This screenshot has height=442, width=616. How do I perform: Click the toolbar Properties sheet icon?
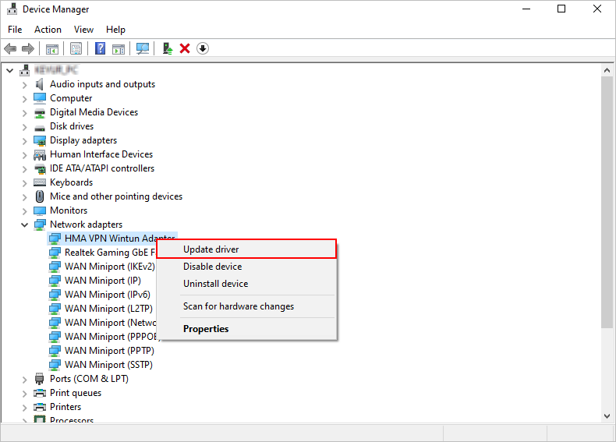[76, 48]
